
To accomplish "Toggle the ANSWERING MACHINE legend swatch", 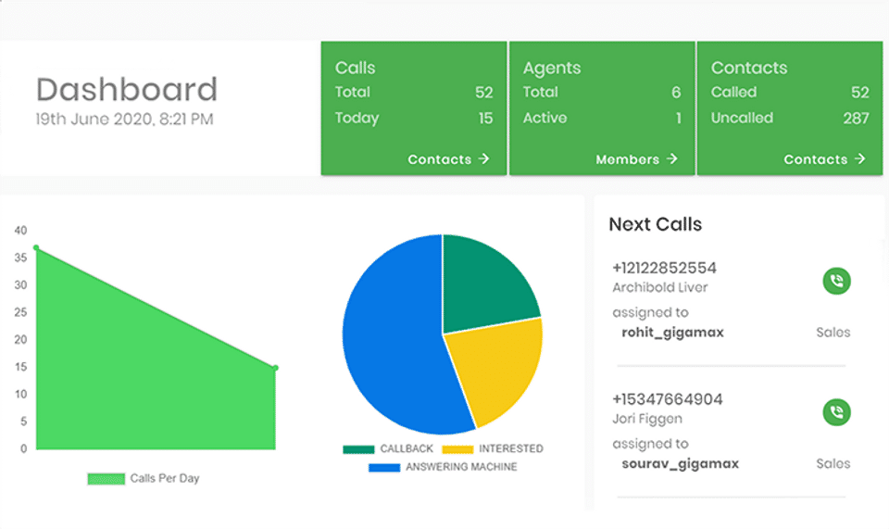I will coord(383,468).
